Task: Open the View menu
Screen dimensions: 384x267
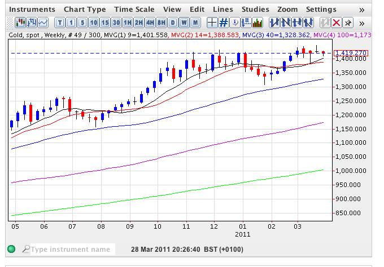Action: [x=172, y=10]
